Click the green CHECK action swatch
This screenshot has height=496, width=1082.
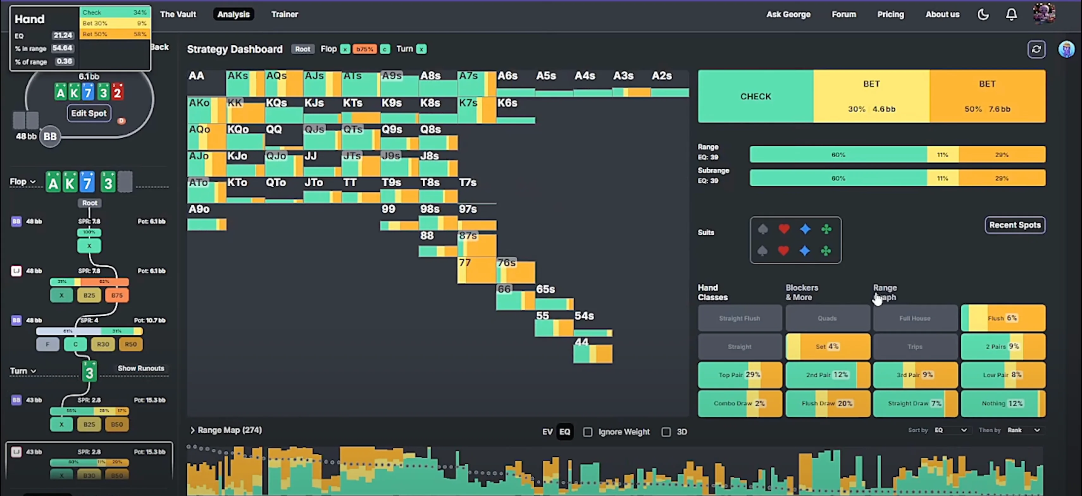[x=755, y=96]
